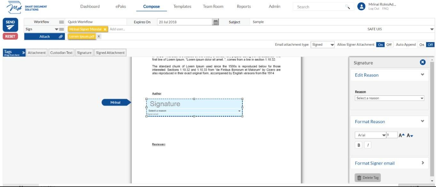Click the Subject field containing Sample
This screenshot has height=187, width=436.
tap(342, 22)
